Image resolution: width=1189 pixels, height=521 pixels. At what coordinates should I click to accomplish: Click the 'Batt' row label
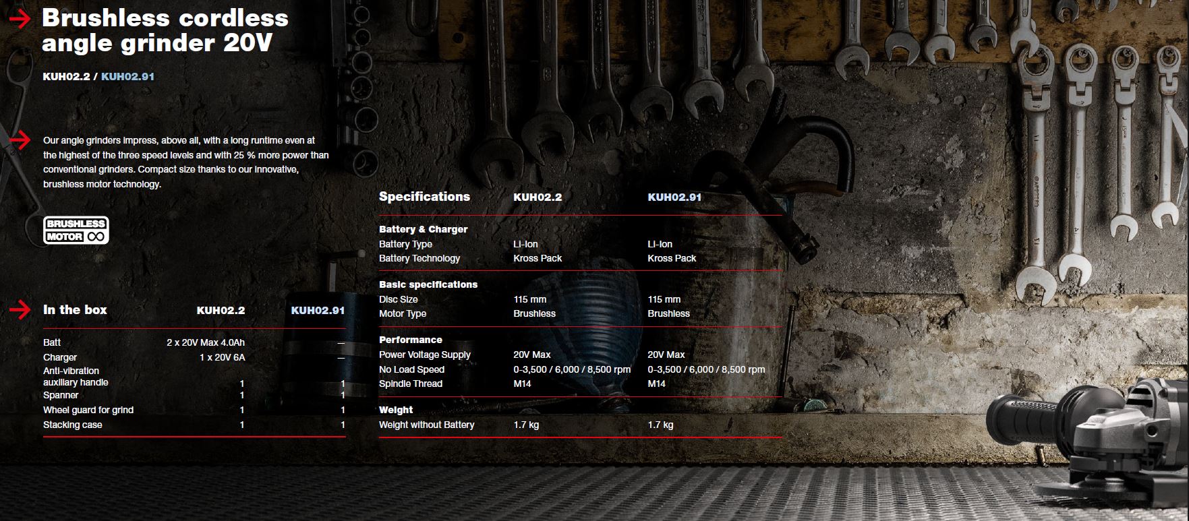(52, 342)
